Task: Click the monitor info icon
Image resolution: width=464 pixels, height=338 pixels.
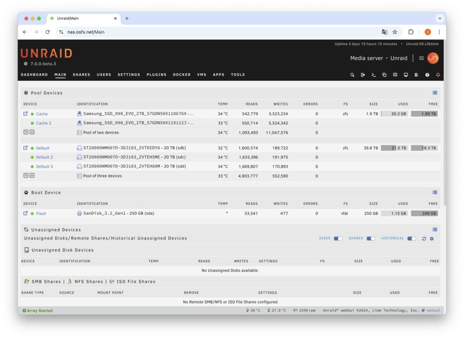Action: [x=406, y=75]
